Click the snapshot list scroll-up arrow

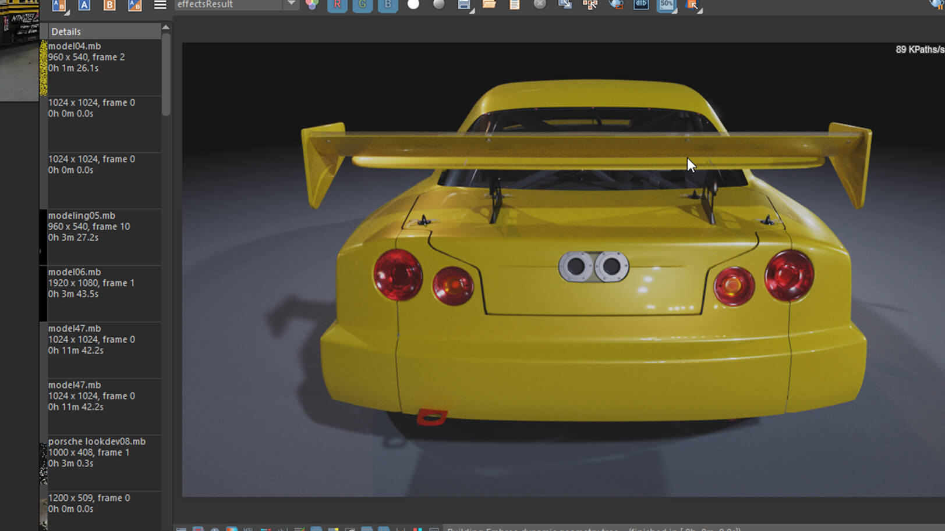coord(166,27)
